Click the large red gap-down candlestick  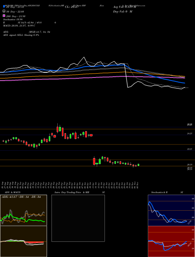[94, 161]
